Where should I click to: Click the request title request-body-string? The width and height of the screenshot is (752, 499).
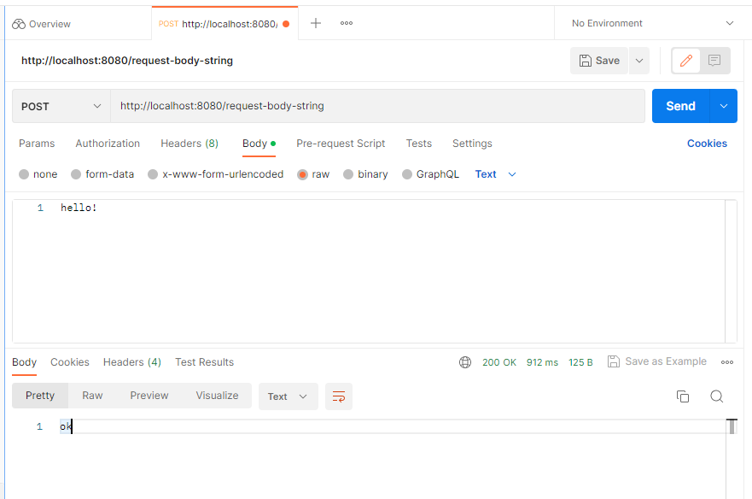[127, 61]
